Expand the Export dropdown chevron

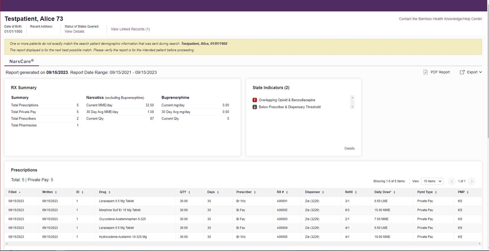[480, 72]
